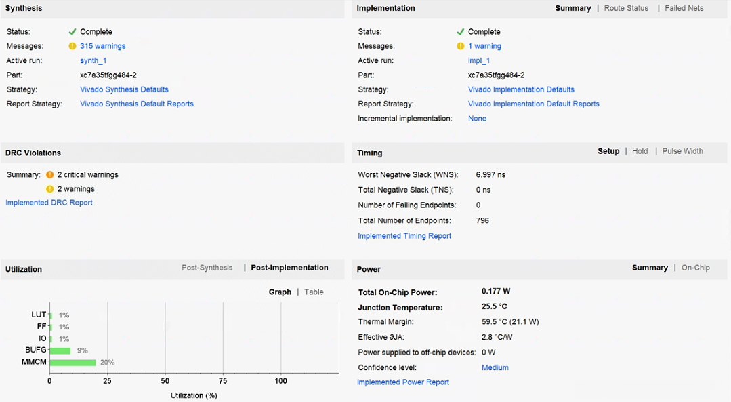Show Pulse Width timing results
This screenshot has height=402, width=731.
coord(682,151)
